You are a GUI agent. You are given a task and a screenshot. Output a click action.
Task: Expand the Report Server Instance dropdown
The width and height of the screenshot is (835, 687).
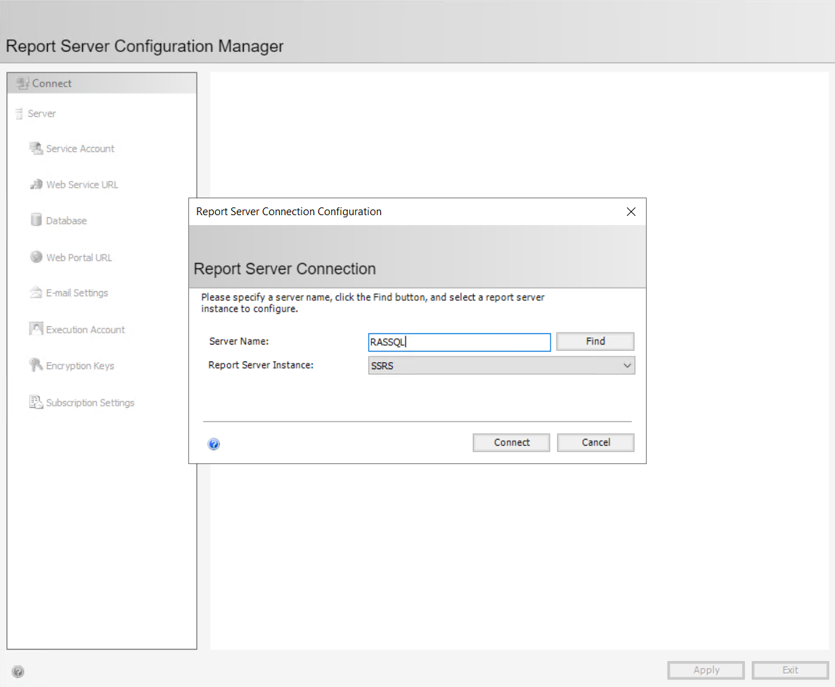click(x=626, y=366)
